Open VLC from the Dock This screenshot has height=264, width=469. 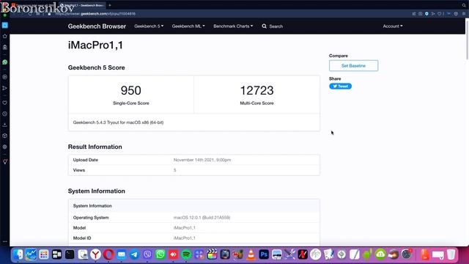[251, 254]
